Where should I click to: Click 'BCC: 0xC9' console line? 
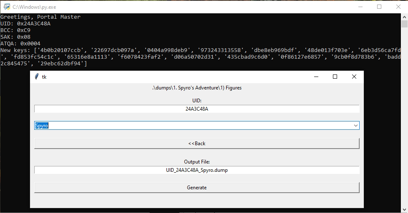[x=15, y=30]
